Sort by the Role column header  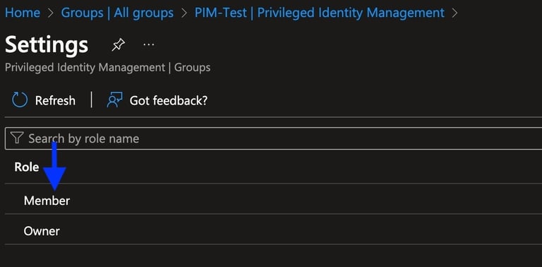coord(26,167)
